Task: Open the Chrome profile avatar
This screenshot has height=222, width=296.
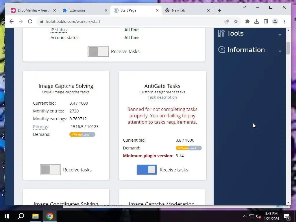Action: (x=275, y=21)
